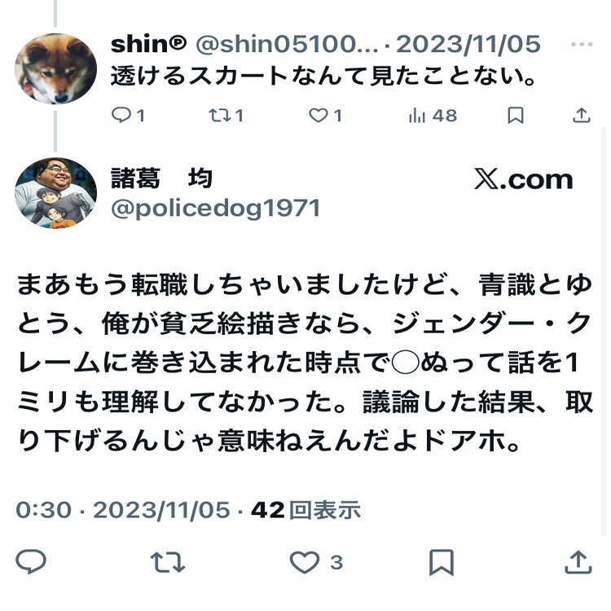Share the main tweet

(578, 561)
